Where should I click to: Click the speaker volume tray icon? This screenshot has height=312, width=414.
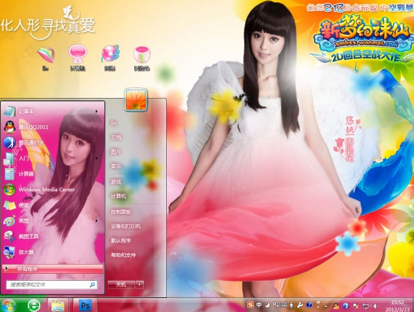pyautogui.click(x=376, y=306)
